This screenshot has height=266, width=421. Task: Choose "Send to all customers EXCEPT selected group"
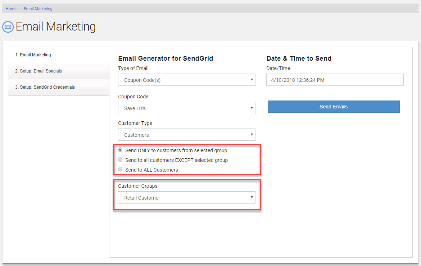(x=120, y=160)
